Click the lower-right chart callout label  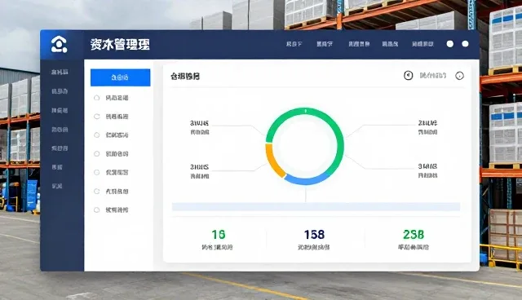427,170
